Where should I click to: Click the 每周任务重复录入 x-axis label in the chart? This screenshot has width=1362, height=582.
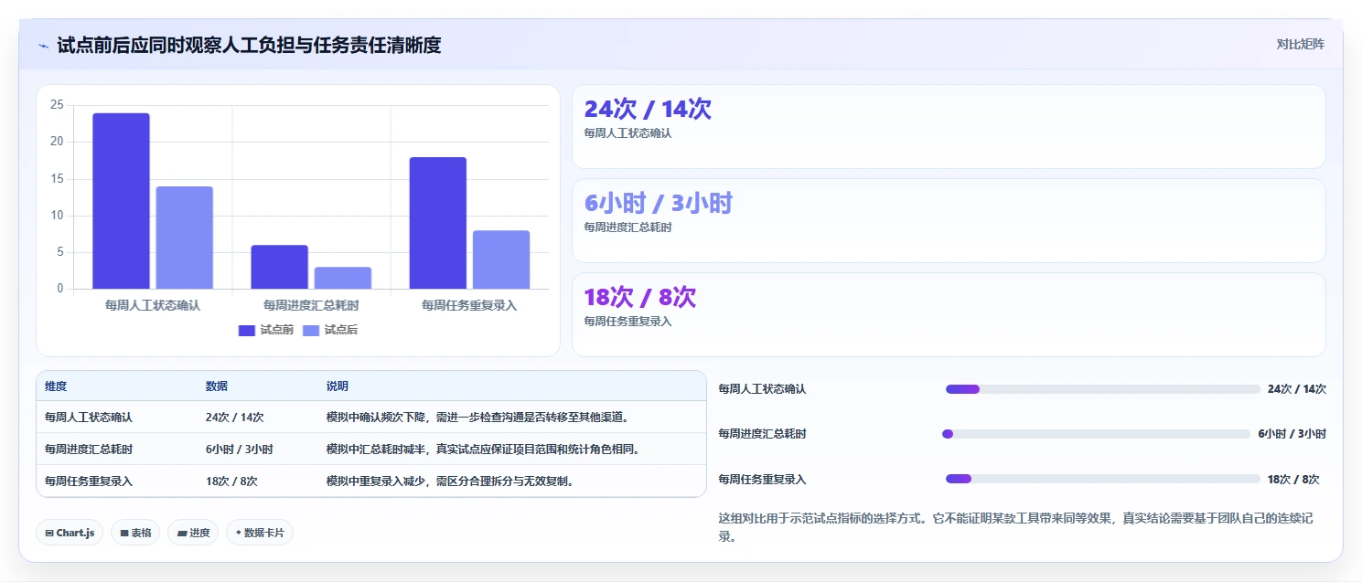pyautogui.click(x=469, y=305)
